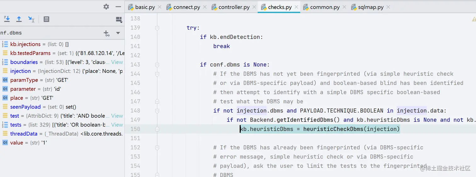Click the 'try:' keyword on line 139
Screen dimensions: 476x177
(193, 28)
